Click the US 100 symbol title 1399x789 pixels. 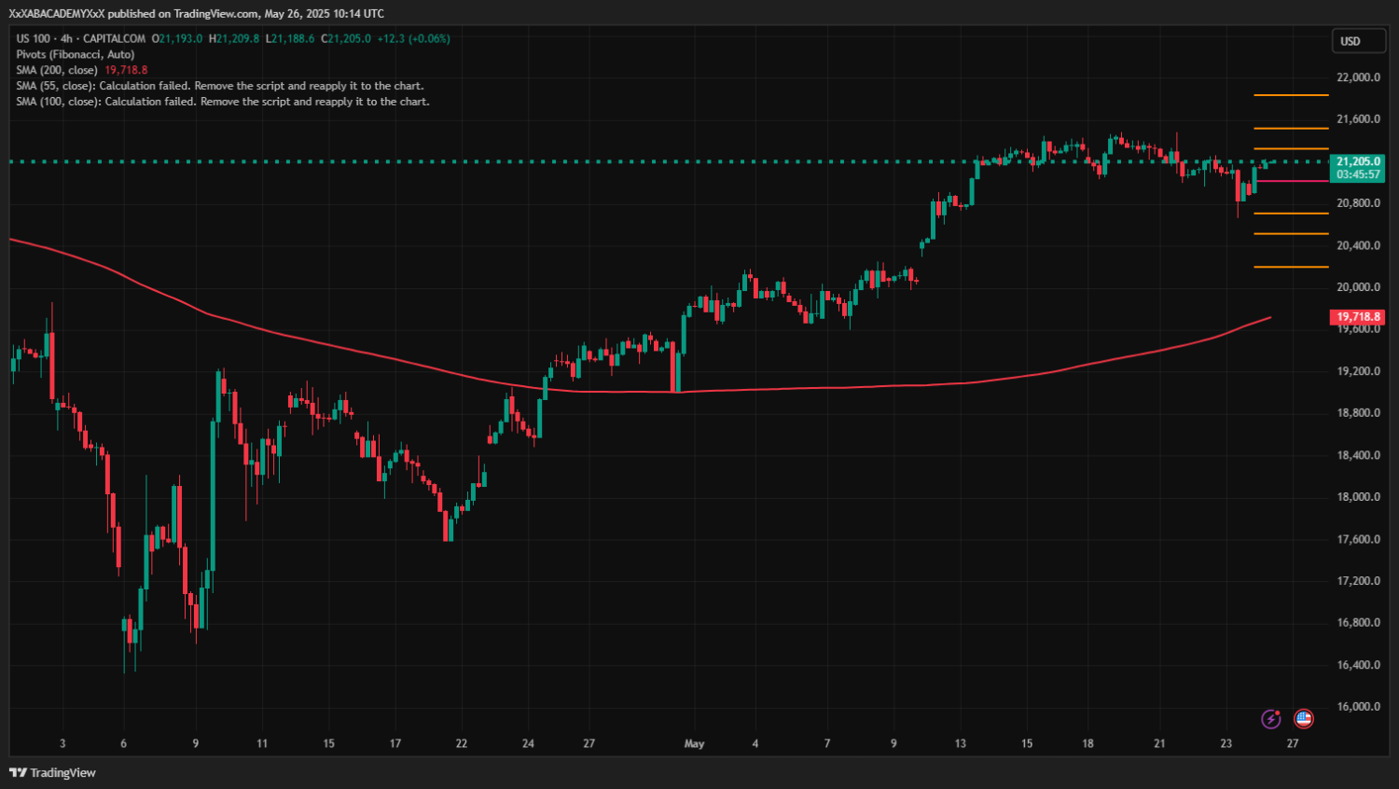coord(34,38)
